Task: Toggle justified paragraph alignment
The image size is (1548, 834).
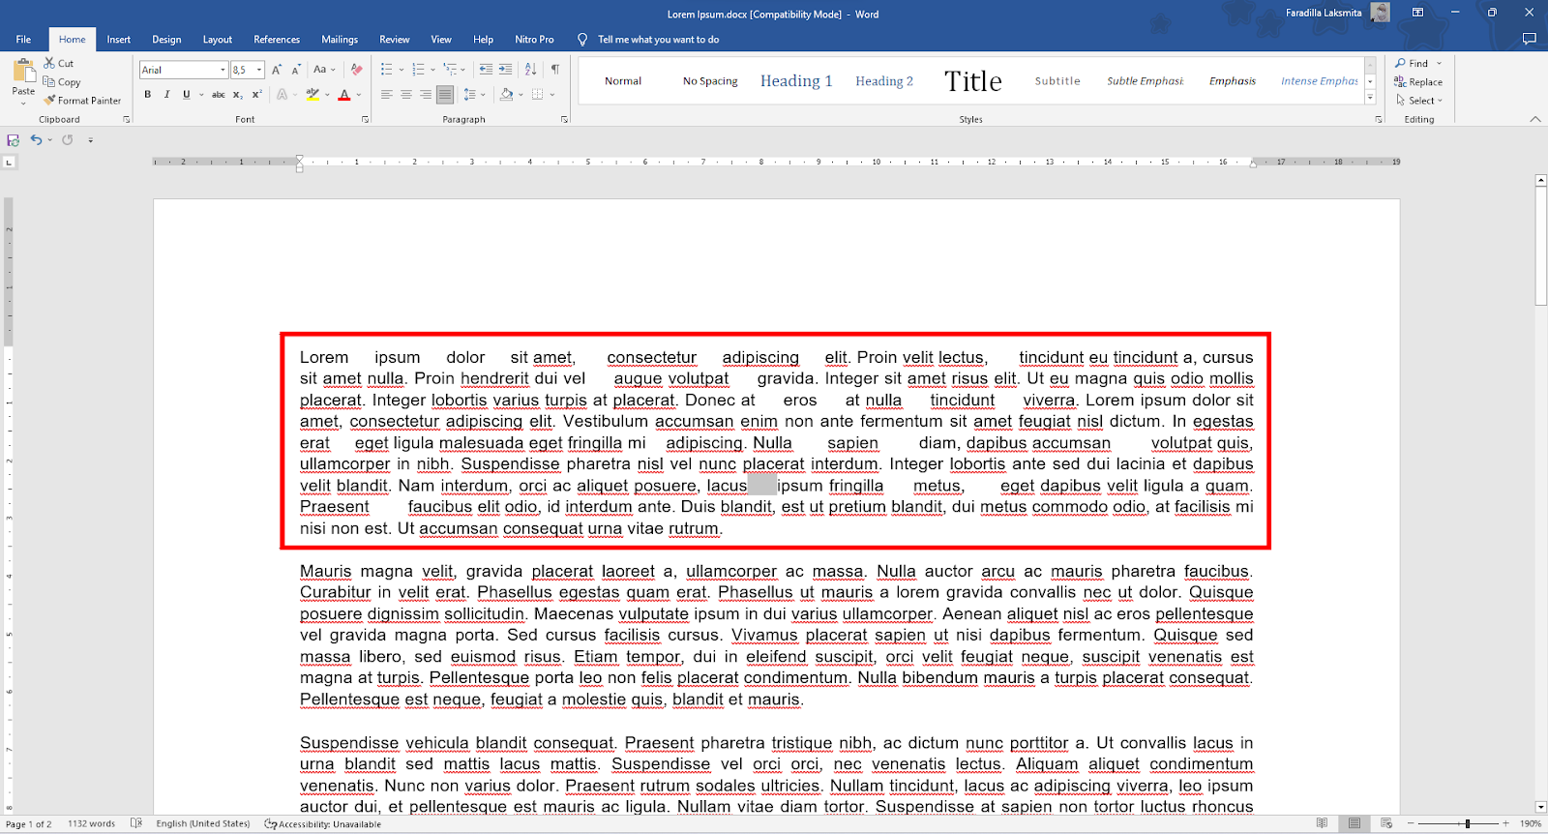Action: coord(445,95)
